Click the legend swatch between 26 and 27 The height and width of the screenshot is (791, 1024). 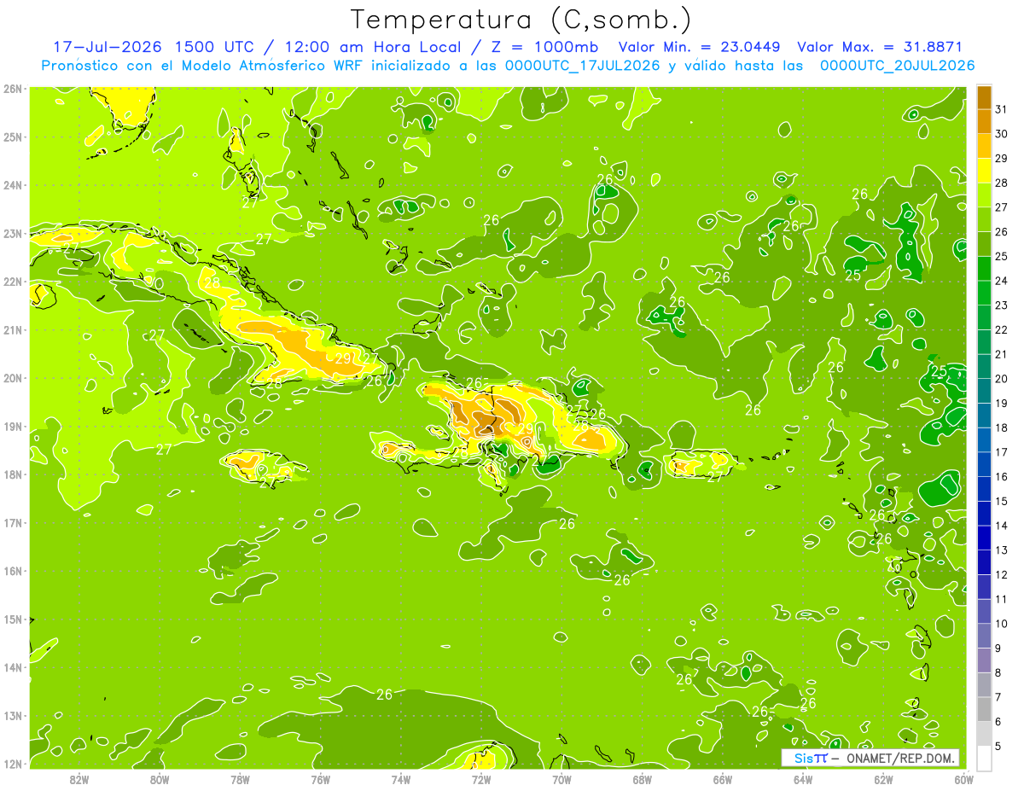pyautogui.click(x=985, y=218)
